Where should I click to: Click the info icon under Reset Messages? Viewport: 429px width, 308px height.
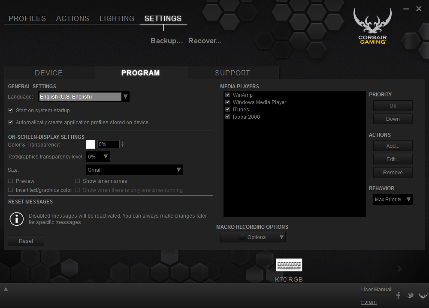(17, 219)
